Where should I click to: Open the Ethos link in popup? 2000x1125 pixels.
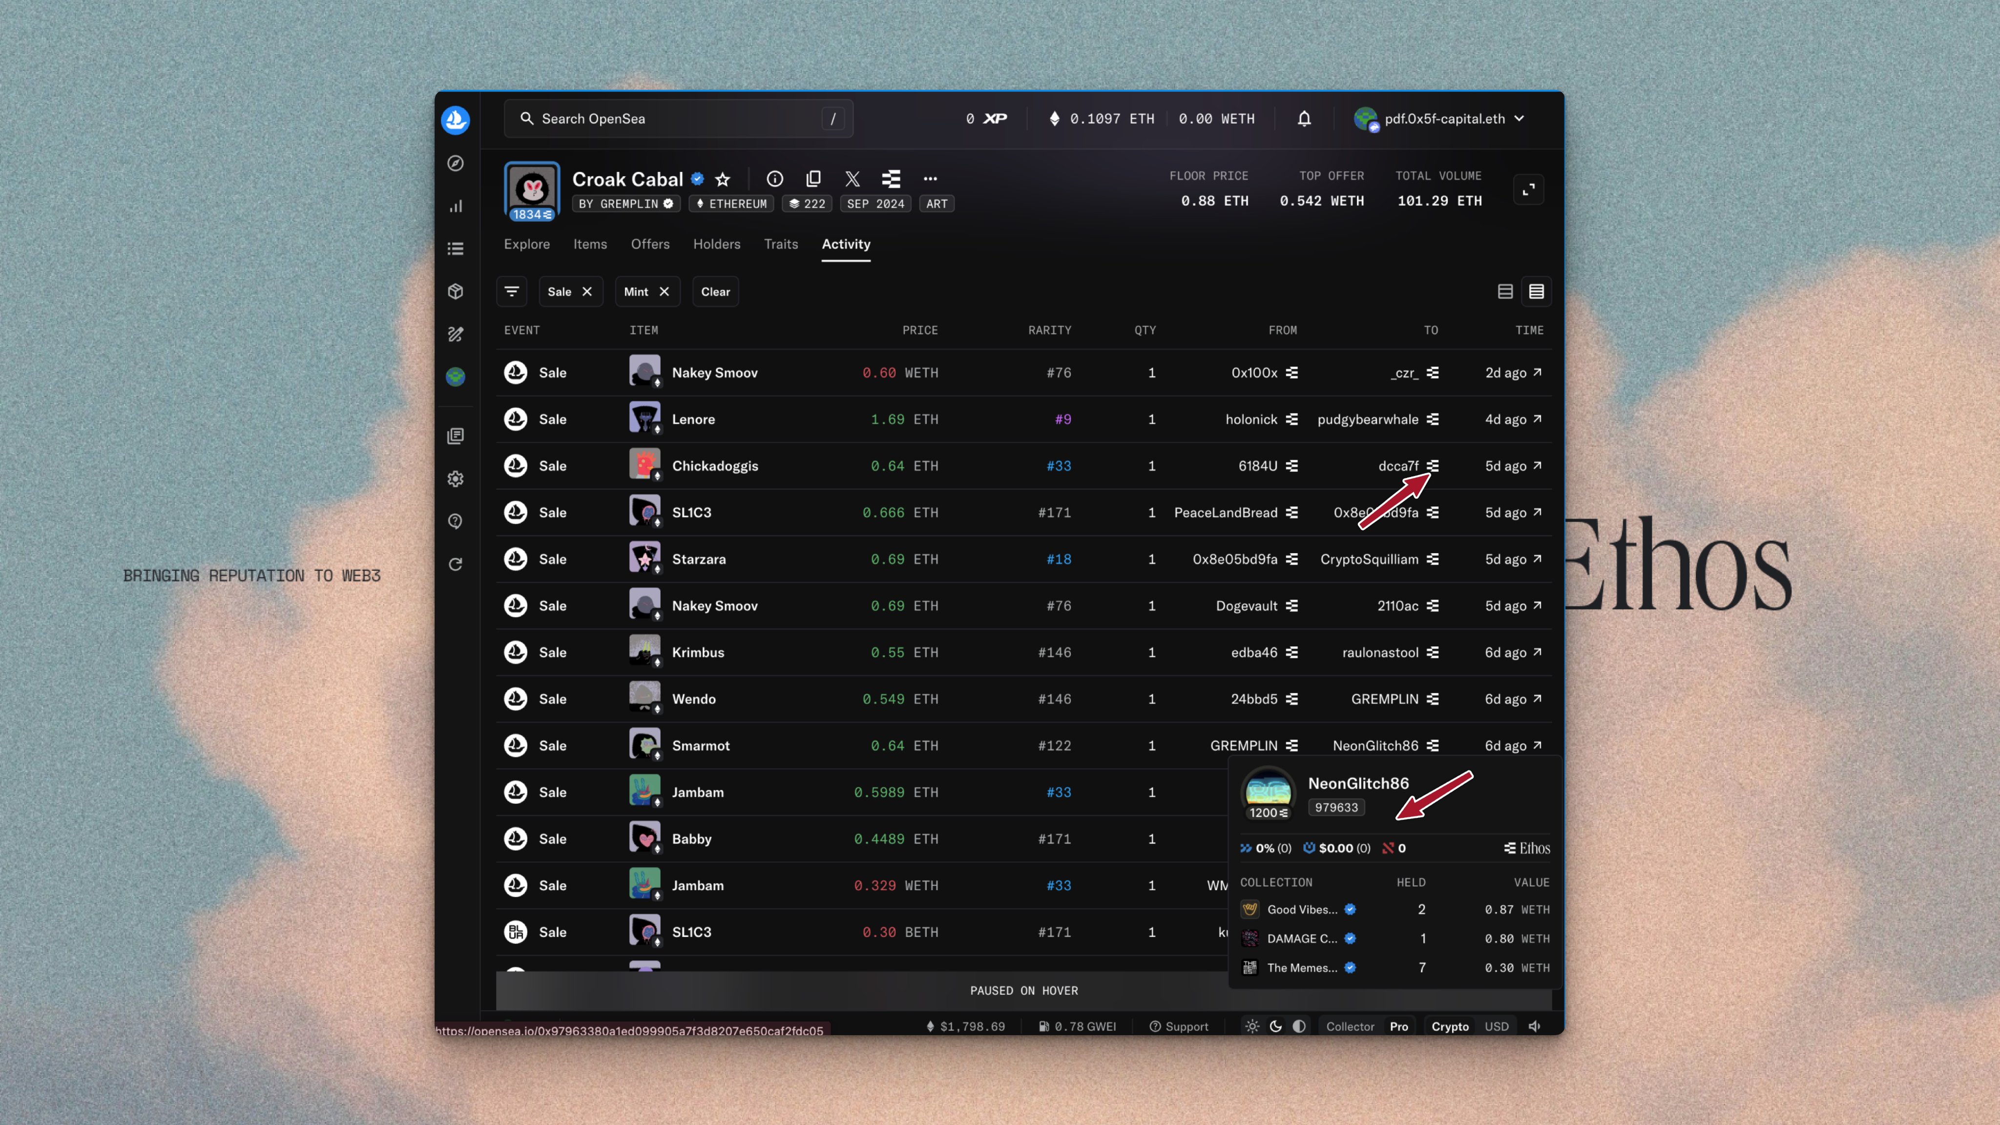click(1526, 848)
